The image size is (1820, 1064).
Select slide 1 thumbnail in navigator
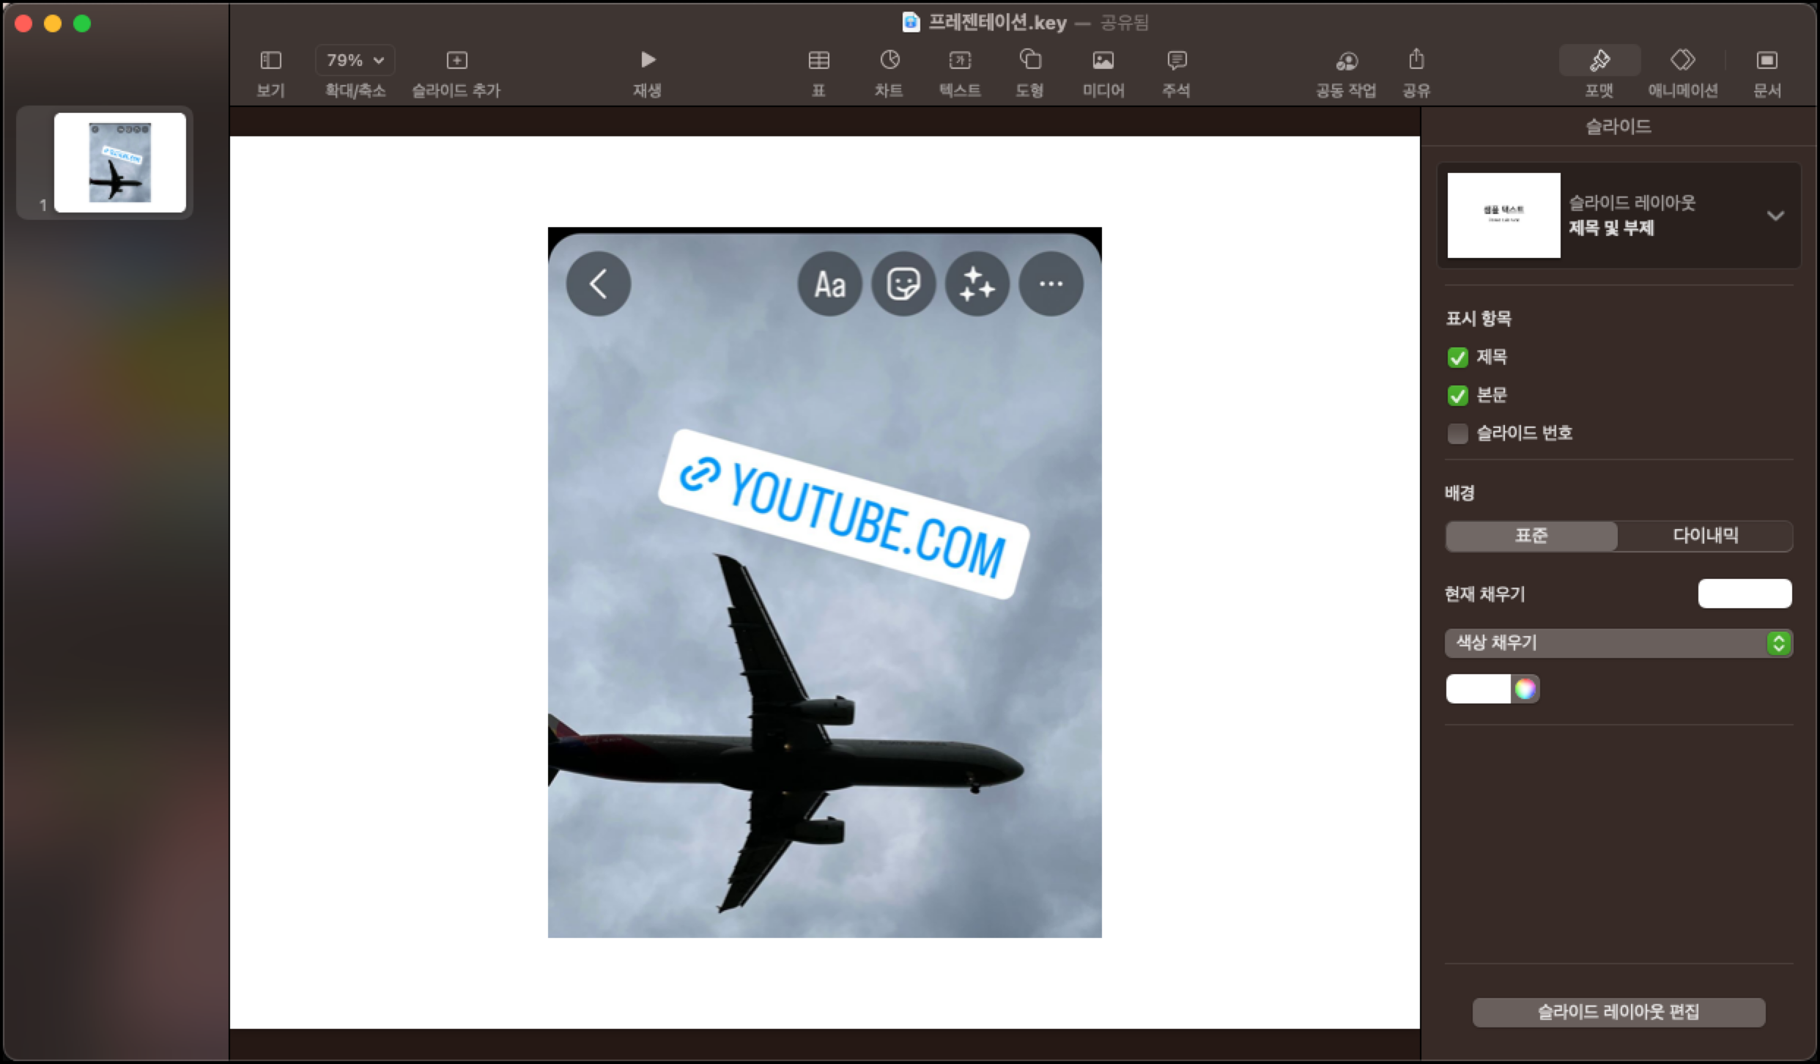[120, 163]
